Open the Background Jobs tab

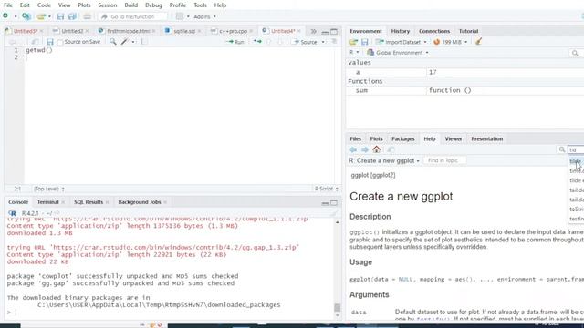click(140, 202)
